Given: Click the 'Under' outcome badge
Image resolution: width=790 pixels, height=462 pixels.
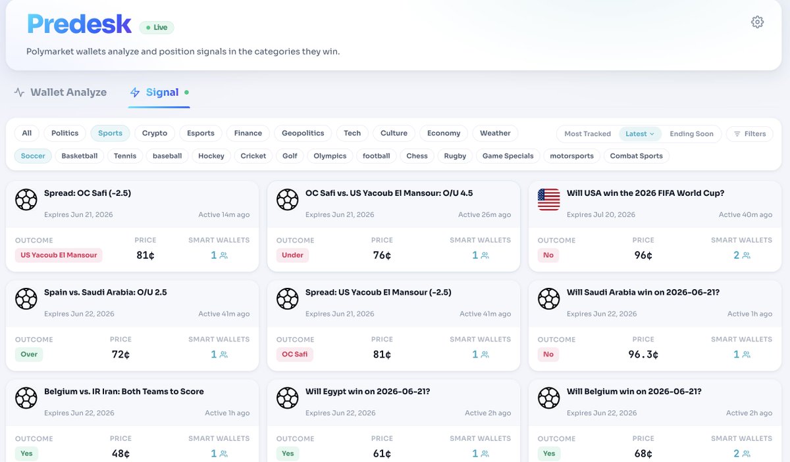Looking at the screenshot, I should [x=293, y=255].
